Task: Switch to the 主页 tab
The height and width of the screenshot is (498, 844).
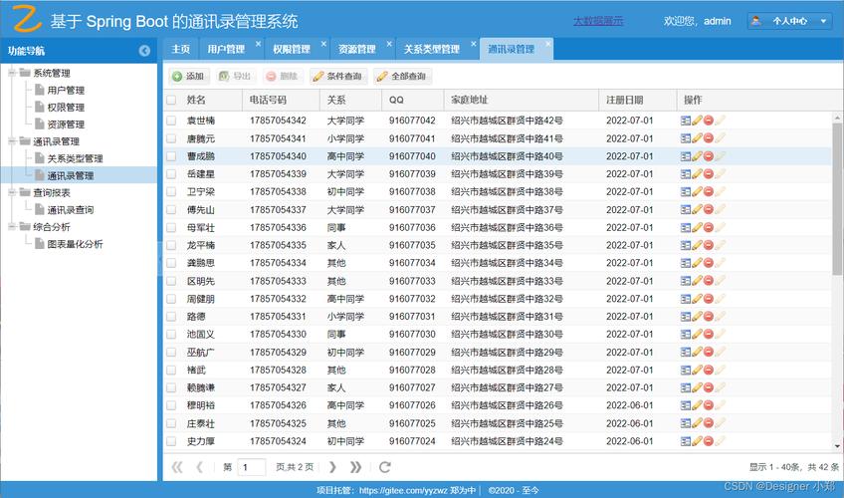Action: (180, 49)
